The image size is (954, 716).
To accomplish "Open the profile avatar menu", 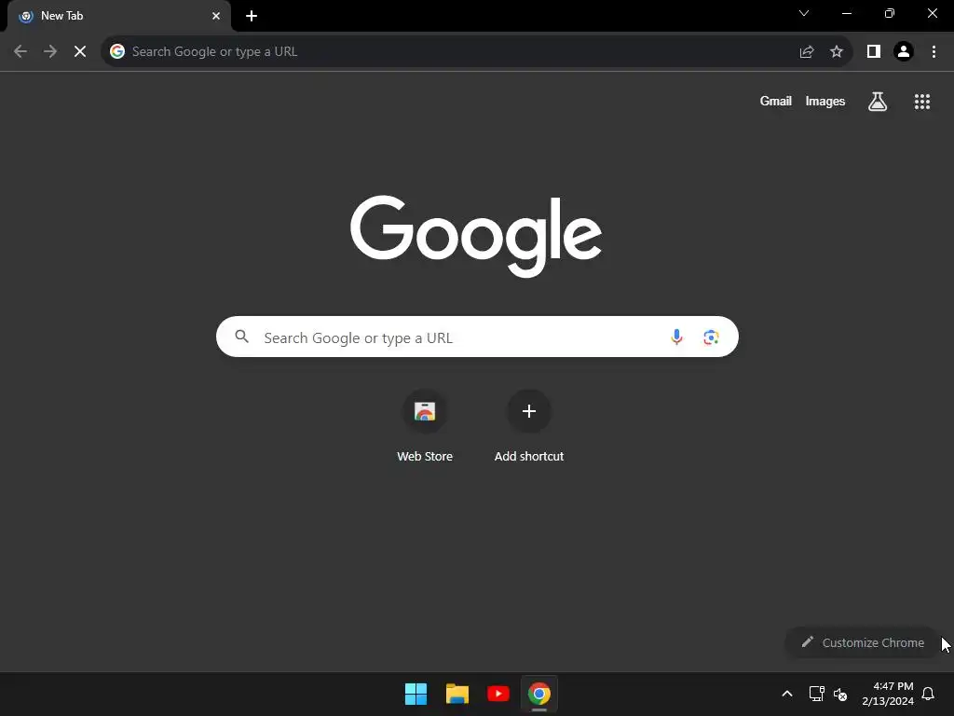I will pyautogui.click(x=904, y=52).
